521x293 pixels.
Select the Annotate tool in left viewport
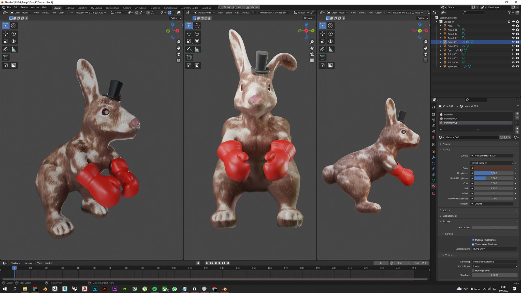(6, 49)
